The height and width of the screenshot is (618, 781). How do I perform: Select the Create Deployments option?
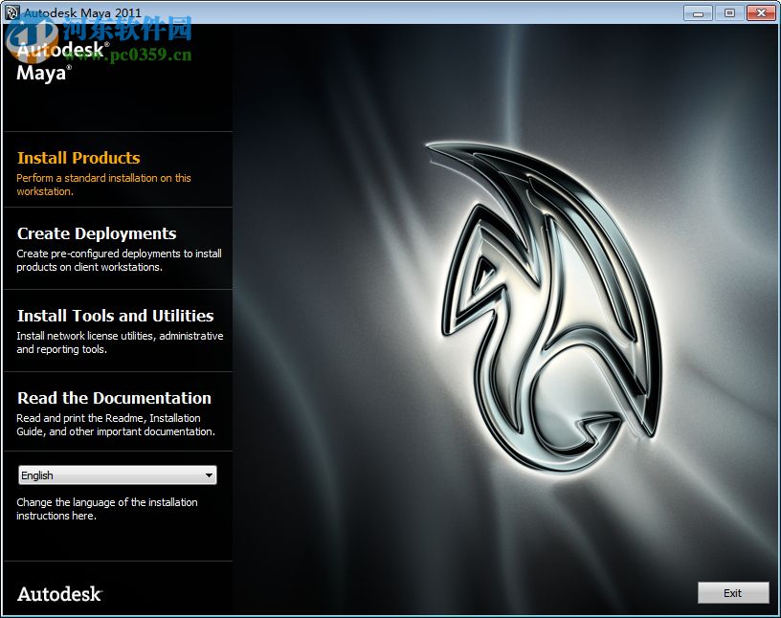point(96,233)
